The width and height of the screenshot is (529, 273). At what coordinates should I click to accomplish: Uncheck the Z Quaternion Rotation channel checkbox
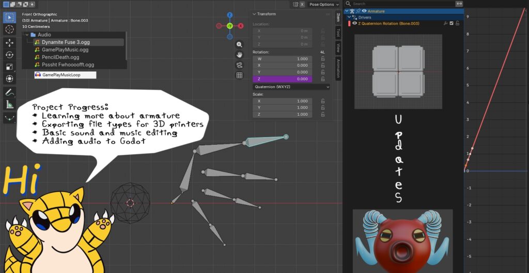point(452,23)
